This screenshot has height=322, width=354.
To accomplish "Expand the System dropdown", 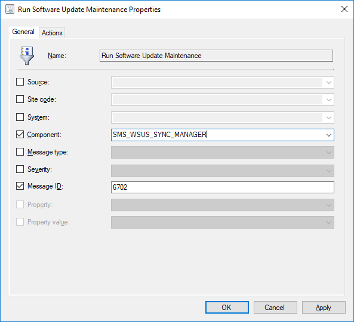I will [x=328, y=118].
